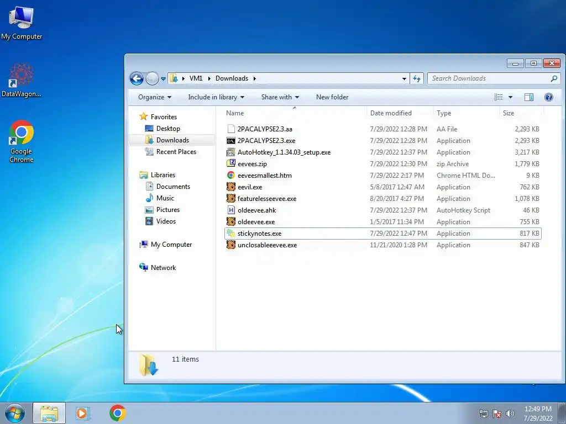Image resolution: width=566 pixels, height=424 pixels.
Task: Open Music library
Action: click(x=165, y=198)
